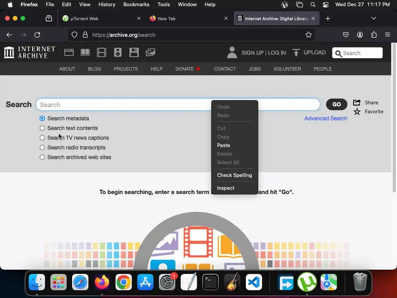Image resolution: width=397 pixels, height=298 pixels.
Task: Open the VOLUNTEER link in nav bar
Action: (287, 69)
